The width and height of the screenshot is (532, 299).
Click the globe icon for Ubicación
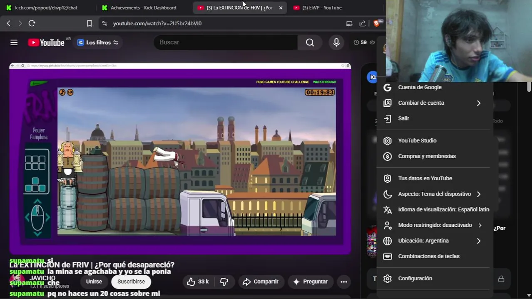[x=388, y=241]
